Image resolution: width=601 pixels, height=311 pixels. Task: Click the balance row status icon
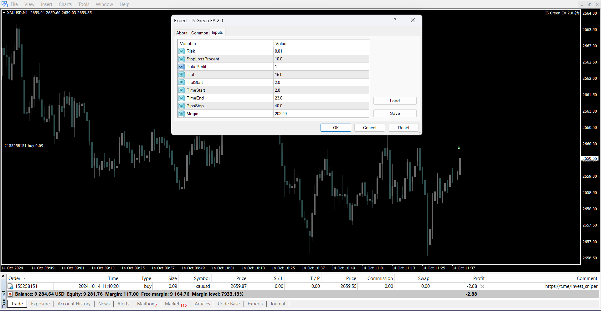pos(10,294)
